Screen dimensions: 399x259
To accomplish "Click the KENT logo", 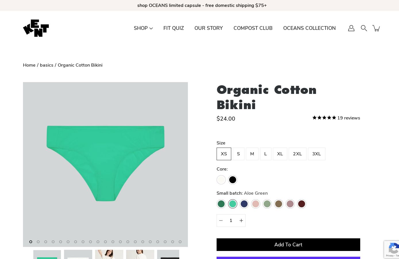I will (x=36, y=28).
